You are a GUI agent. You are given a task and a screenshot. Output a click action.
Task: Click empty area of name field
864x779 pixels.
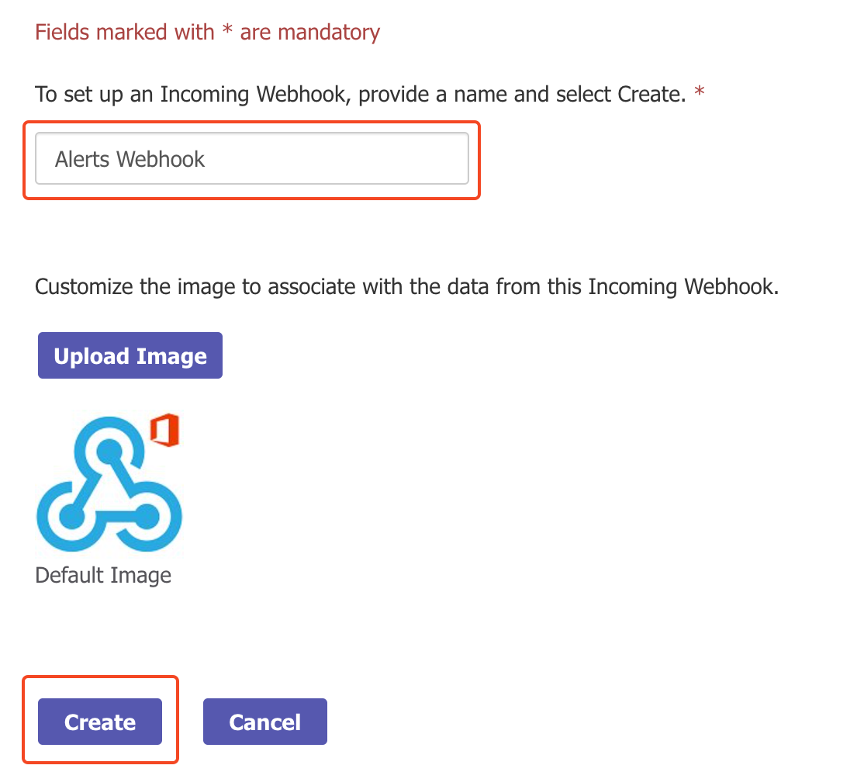[336, 159]
